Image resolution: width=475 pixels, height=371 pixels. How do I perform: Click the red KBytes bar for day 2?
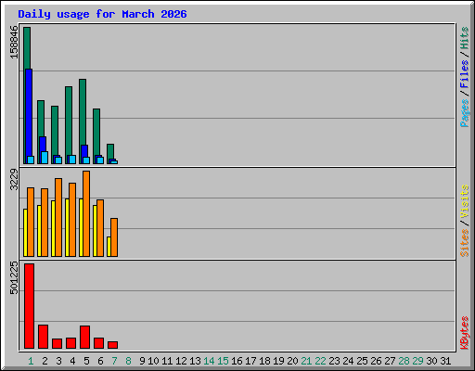pos(43,337)
